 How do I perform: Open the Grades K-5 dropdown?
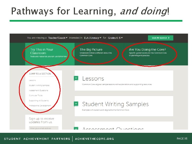(x=115, y=38)
